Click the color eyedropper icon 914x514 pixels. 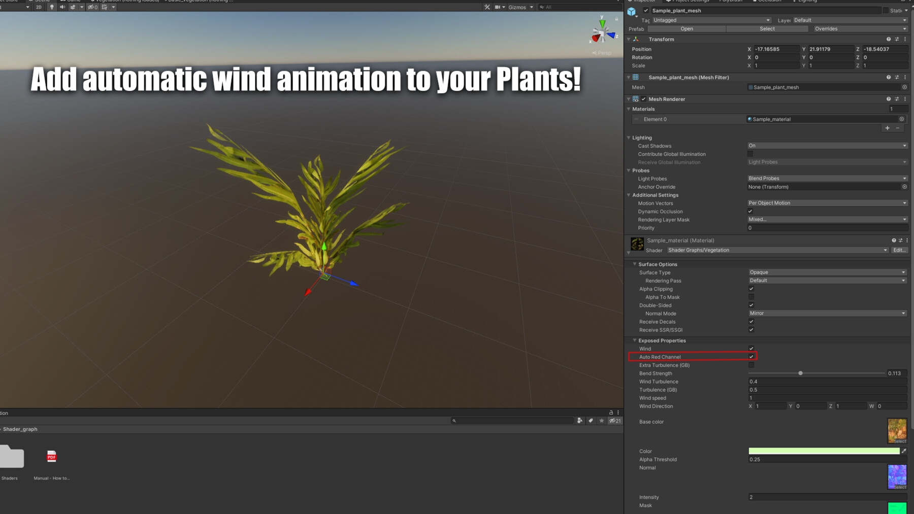pos(904,451)
